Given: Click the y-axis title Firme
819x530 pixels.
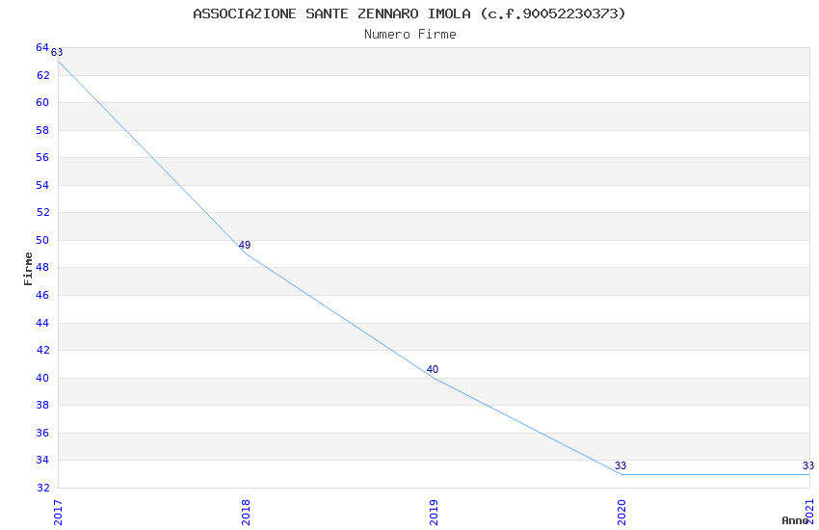Looking at the screenshot, I should (x=28, y=269).
